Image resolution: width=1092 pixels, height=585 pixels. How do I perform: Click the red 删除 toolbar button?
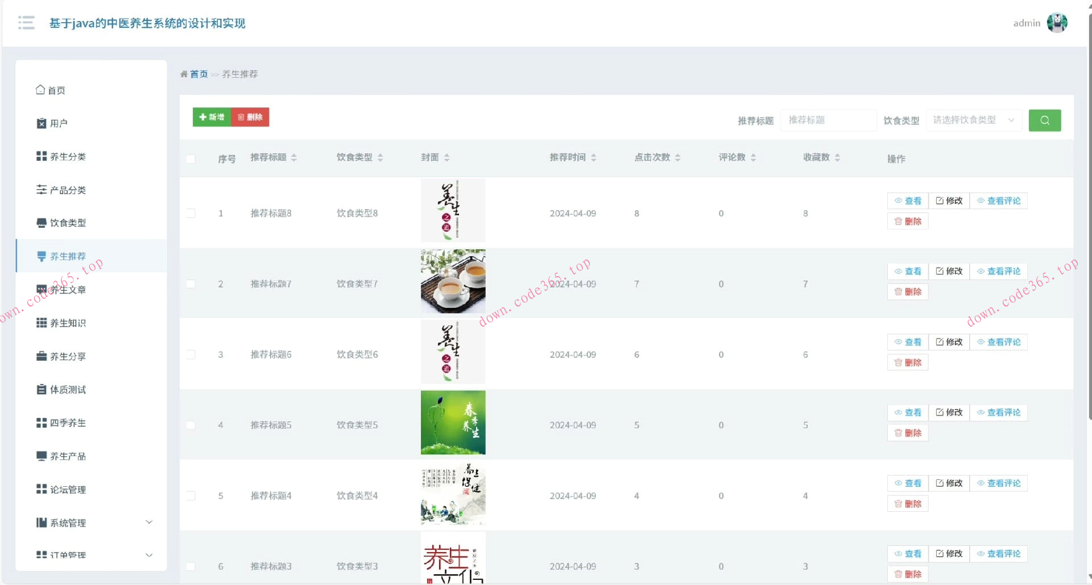(x=250, y=117)
